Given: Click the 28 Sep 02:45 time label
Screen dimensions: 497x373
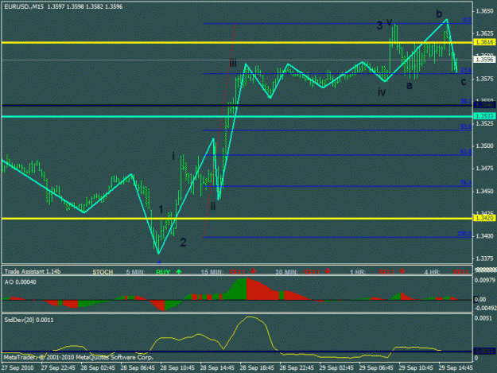Looking at the screenshot, I should click(98, 368).
